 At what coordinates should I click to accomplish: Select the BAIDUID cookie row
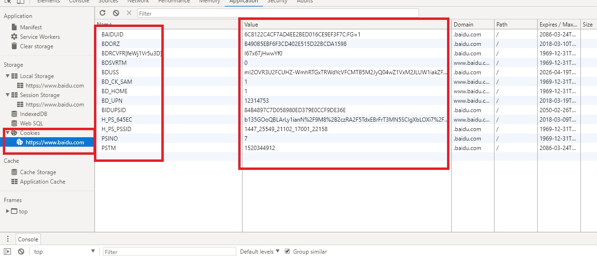point(345,35)
